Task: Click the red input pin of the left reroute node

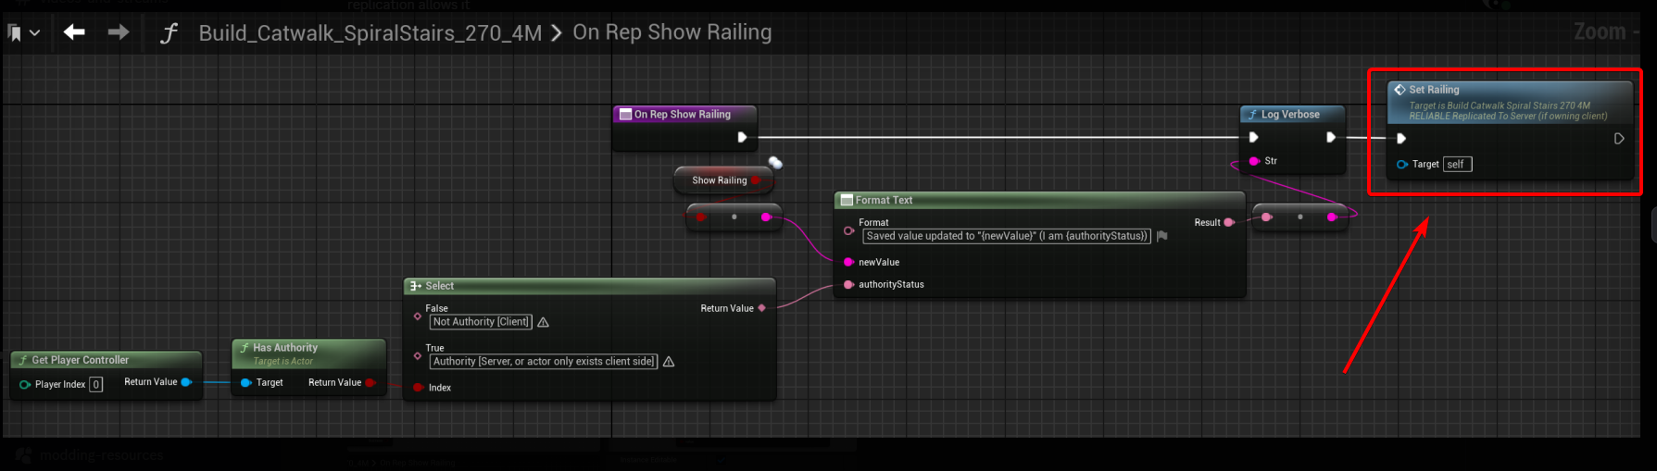Action: coord(701,217)
